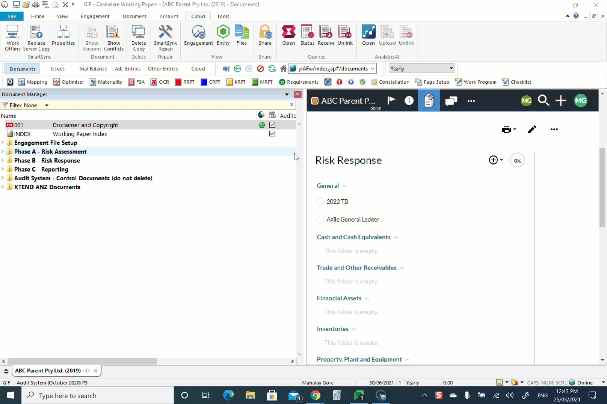Open the Materiality tool
The height and width of the screenshot is (404, 607).
coord(106,82)
